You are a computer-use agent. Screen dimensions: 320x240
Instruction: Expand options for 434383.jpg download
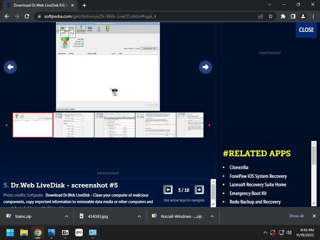pyautogui.click(x=139, y=216)
